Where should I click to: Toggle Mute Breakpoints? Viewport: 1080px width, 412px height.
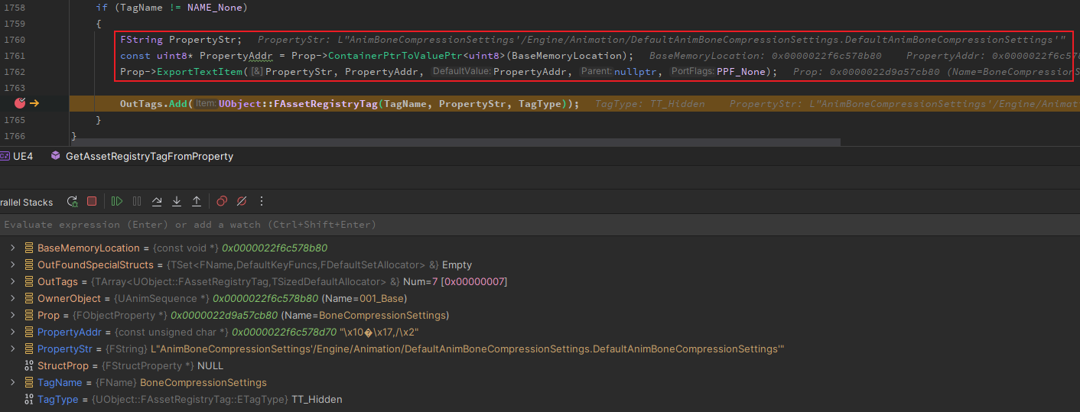pyautogui.click(x=241, y=202)
